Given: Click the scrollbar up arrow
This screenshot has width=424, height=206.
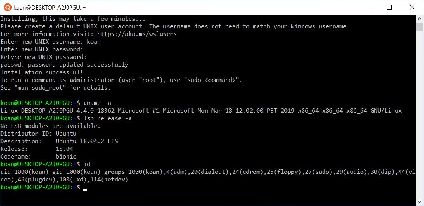Looking at the screenshot, I should [x=420, y=18].
